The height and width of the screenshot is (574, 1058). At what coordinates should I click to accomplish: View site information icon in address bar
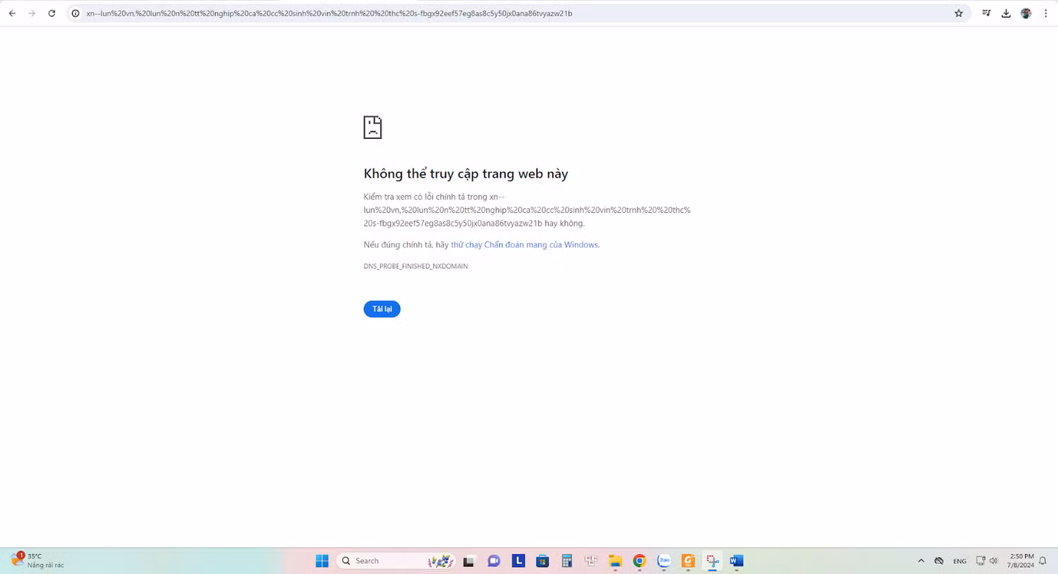(x=75, y=13)
